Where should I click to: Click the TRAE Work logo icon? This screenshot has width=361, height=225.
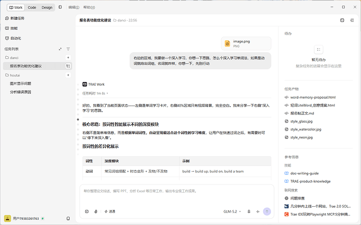[x=85, y=85]
